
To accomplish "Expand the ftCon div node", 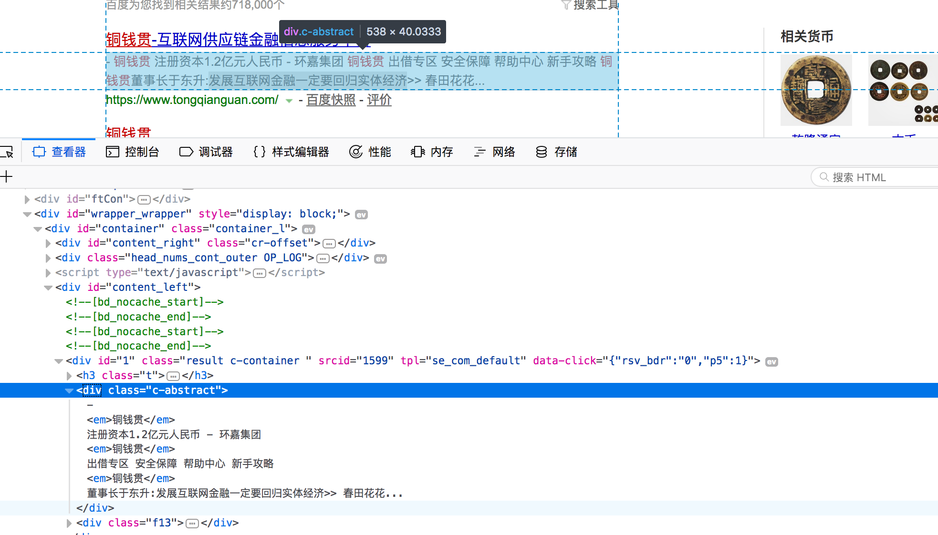I will click(x=27, y=199).
